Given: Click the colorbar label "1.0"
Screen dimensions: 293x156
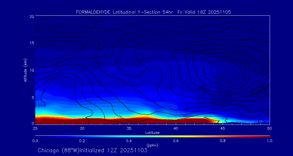Looking at the screenshot, I should pos(269,141).
